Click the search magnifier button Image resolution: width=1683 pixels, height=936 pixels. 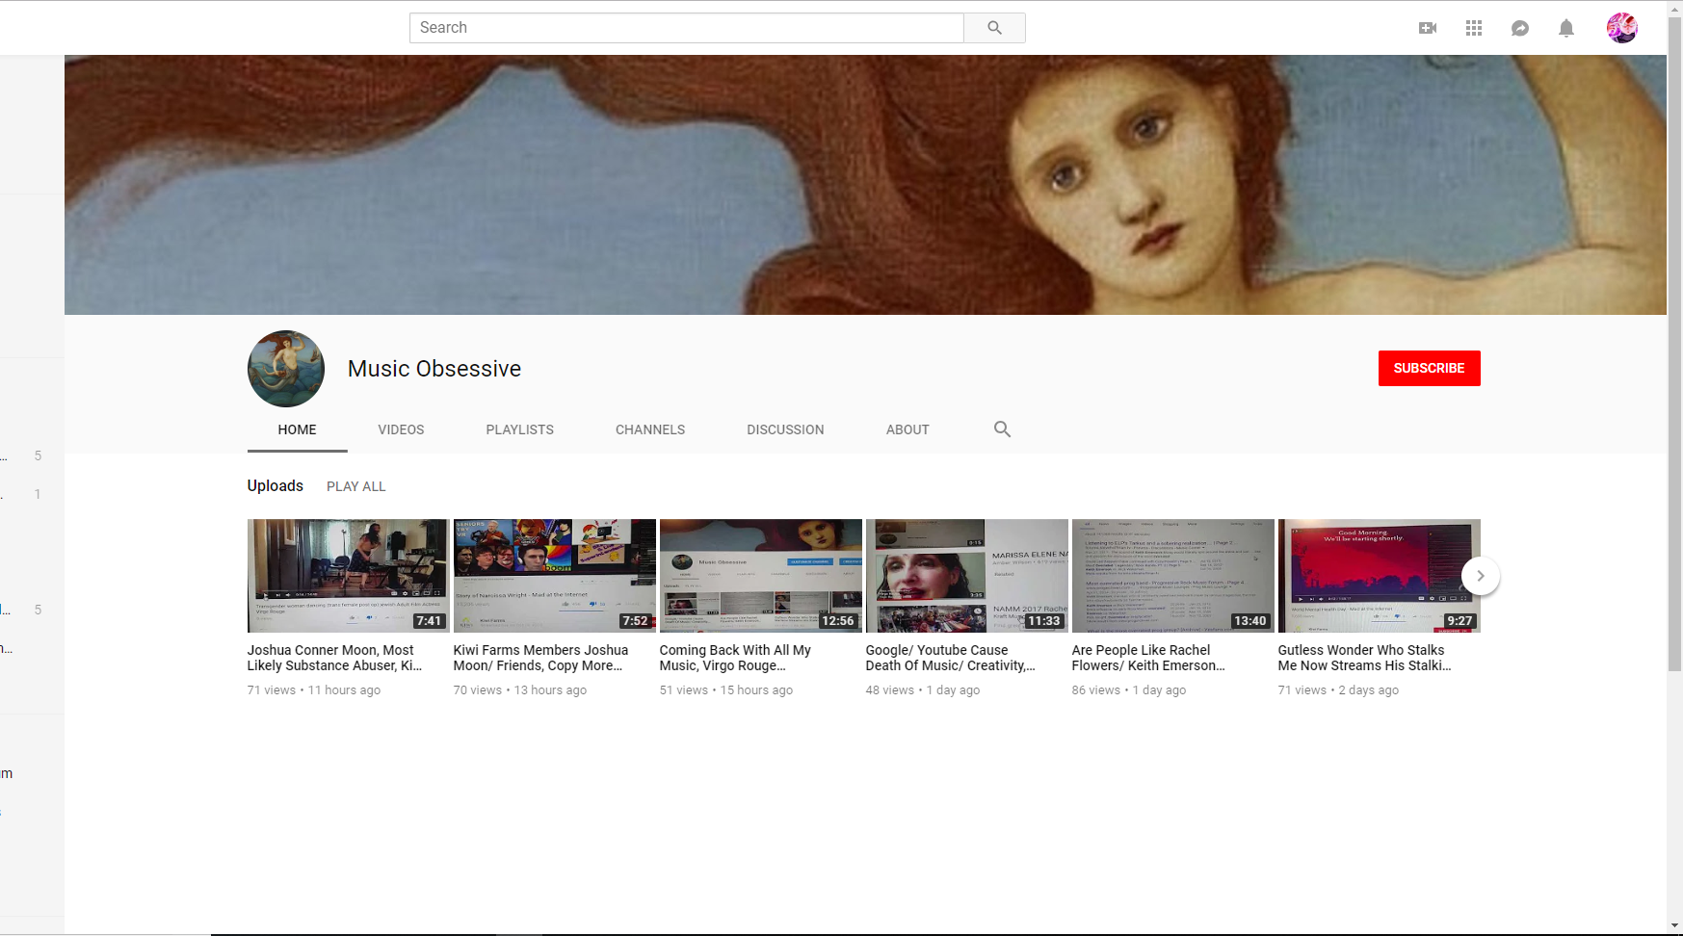tap(994, 28)
